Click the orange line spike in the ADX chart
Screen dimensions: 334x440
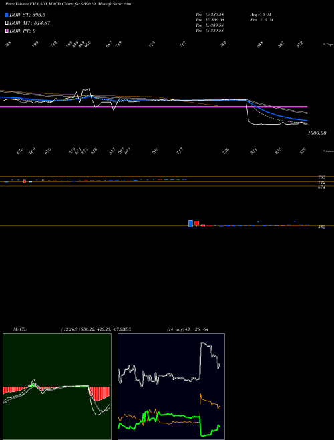(201, 395)
